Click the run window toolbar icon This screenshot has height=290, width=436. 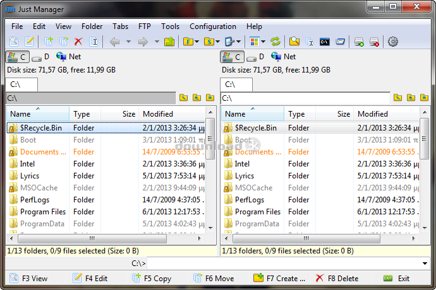340,42
